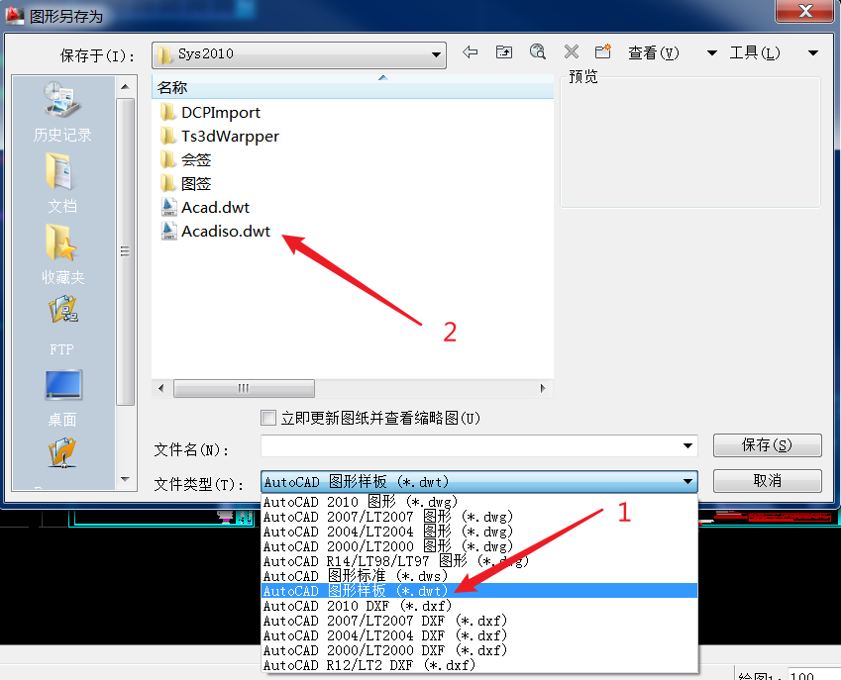Click the Back arrow icon in the toolbar

[471, 52]
